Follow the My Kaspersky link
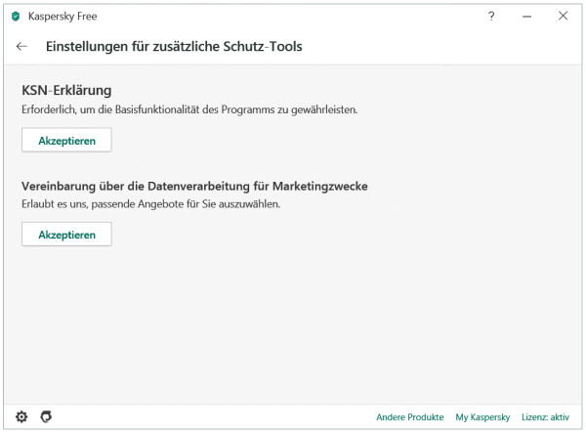 (482, 417)
